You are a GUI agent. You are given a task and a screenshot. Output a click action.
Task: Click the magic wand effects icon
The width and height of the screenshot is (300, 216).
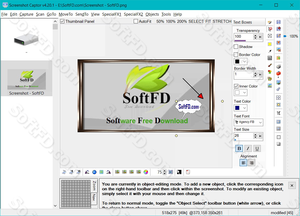tap(270, 22)
